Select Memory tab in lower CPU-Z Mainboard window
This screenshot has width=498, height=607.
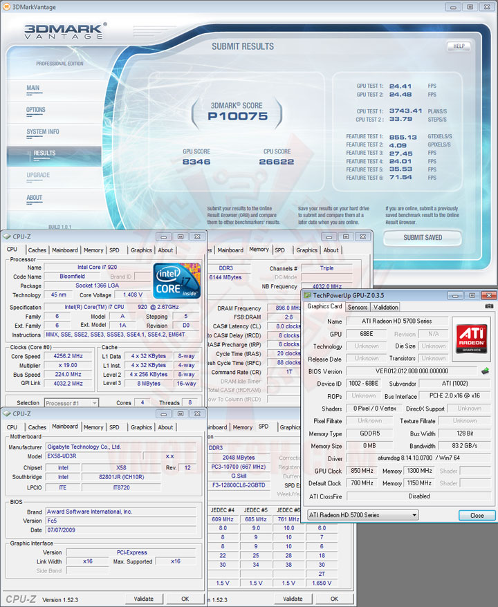[x=93, y=427]
